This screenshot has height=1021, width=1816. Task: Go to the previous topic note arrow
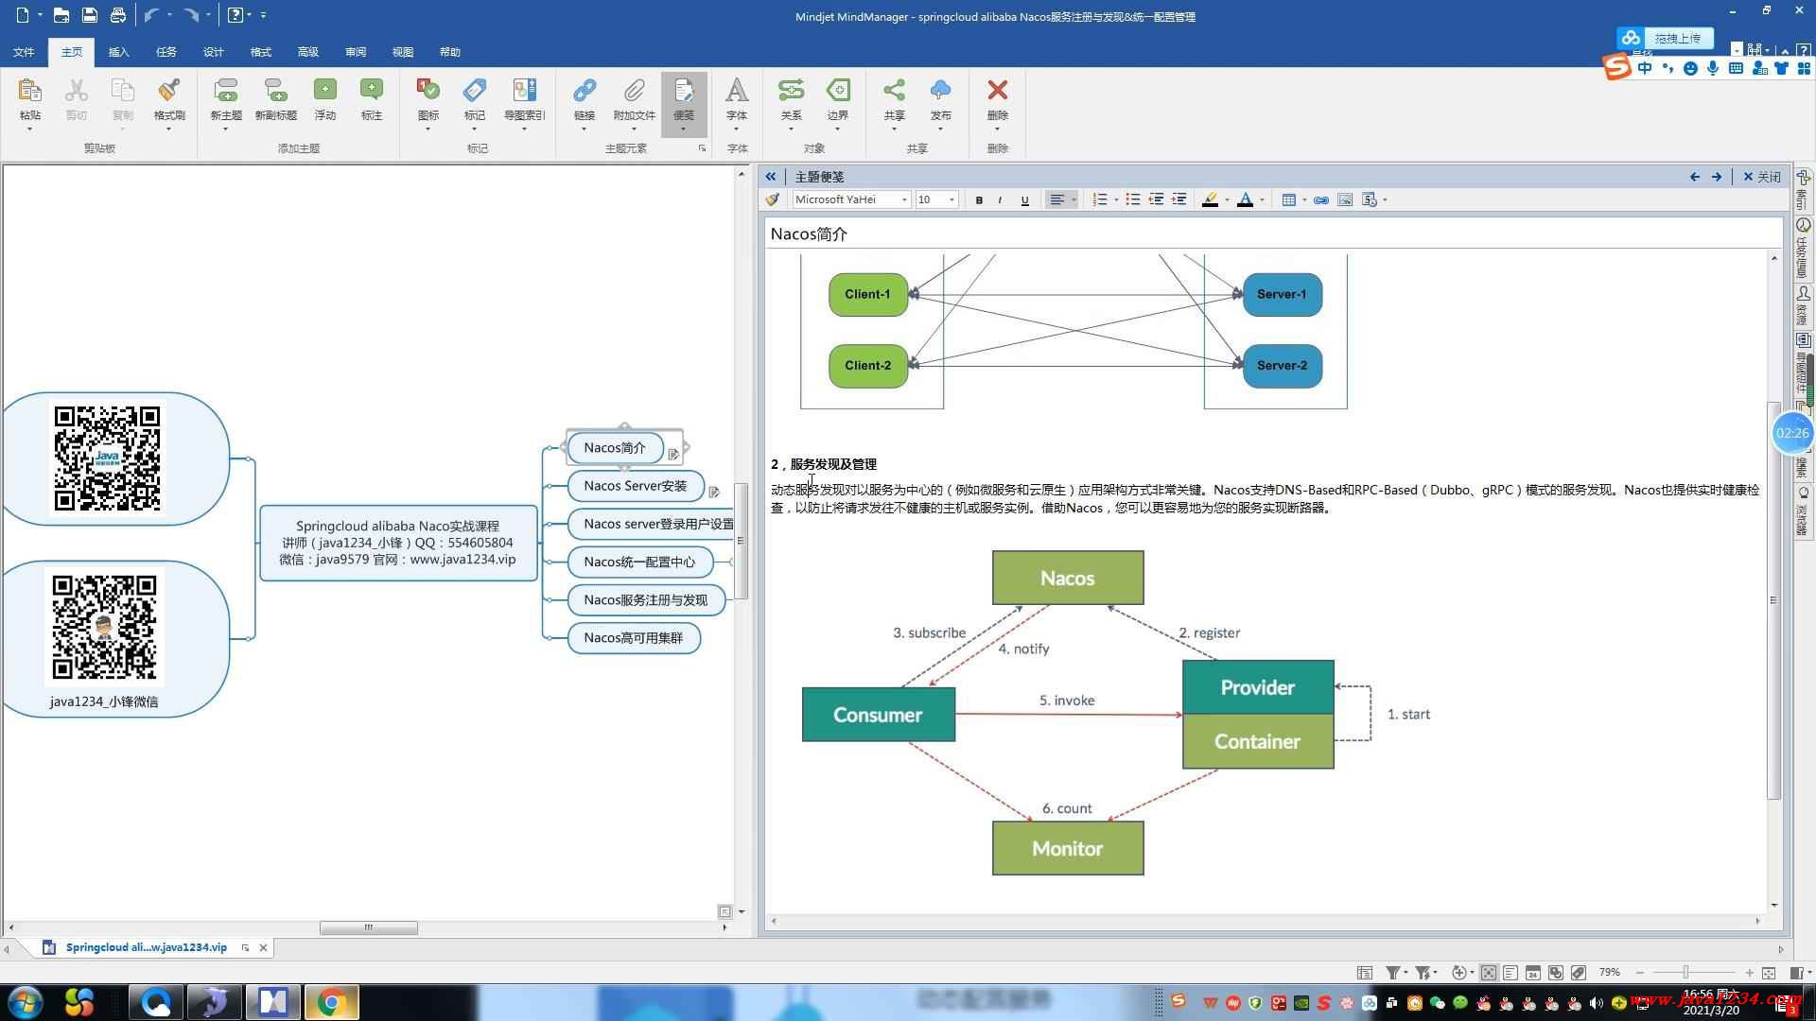[1694, 177]
